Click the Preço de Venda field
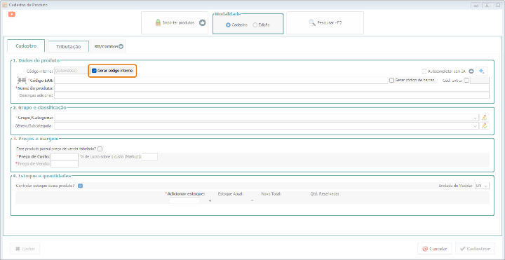 pos(65,164)
